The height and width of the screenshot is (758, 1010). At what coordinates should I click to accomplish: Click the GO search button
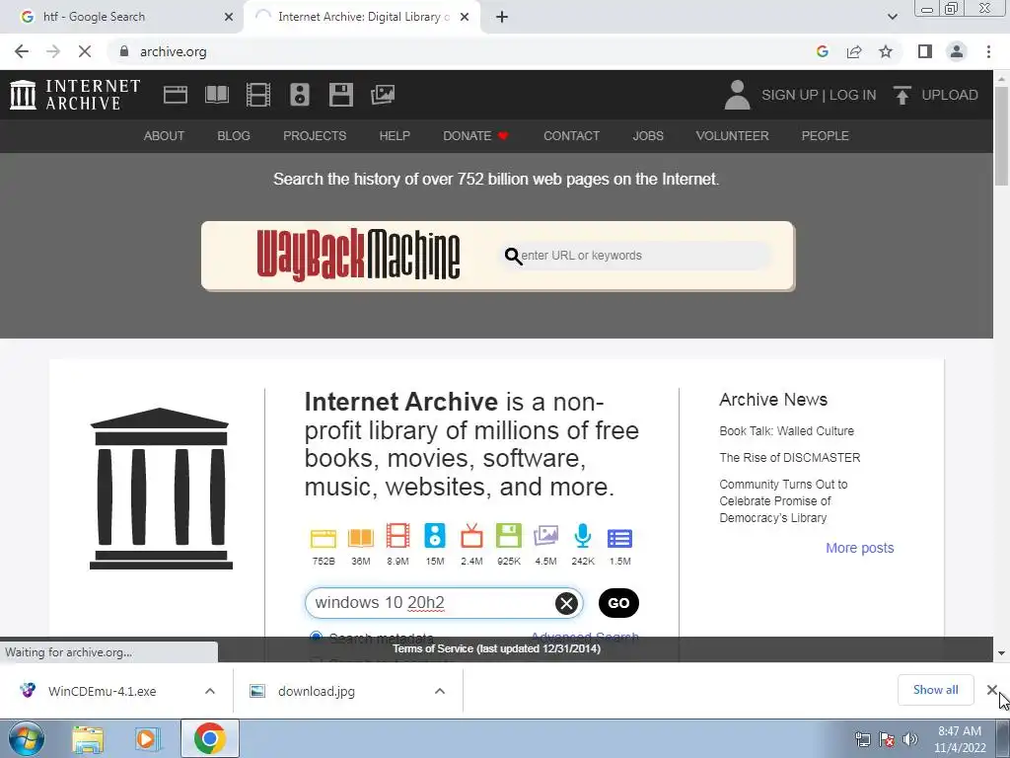pyautogui.click(x=618, y=603)
